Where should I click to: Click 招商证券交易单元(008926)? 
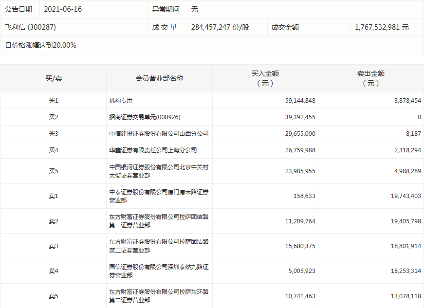pos(145,117)
